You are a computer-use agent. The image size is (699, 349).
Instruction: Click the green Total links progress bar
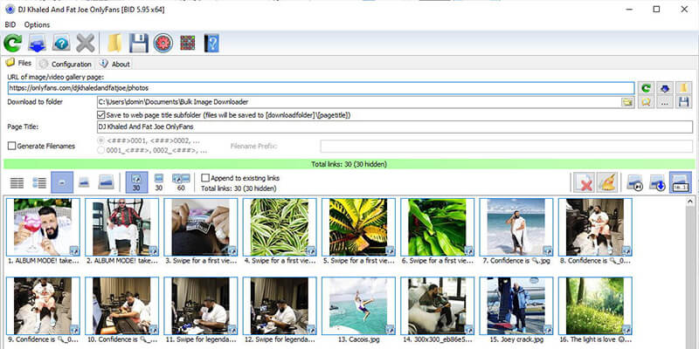(349, 164)
